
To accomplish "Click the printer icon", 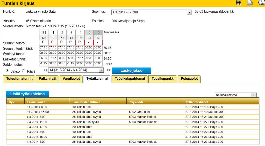I will (250, 3).
